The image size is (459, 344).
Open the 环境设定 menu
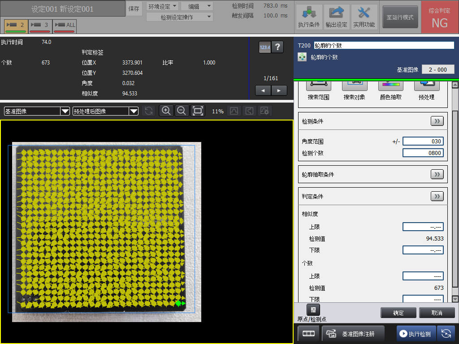tap(162, 6)
